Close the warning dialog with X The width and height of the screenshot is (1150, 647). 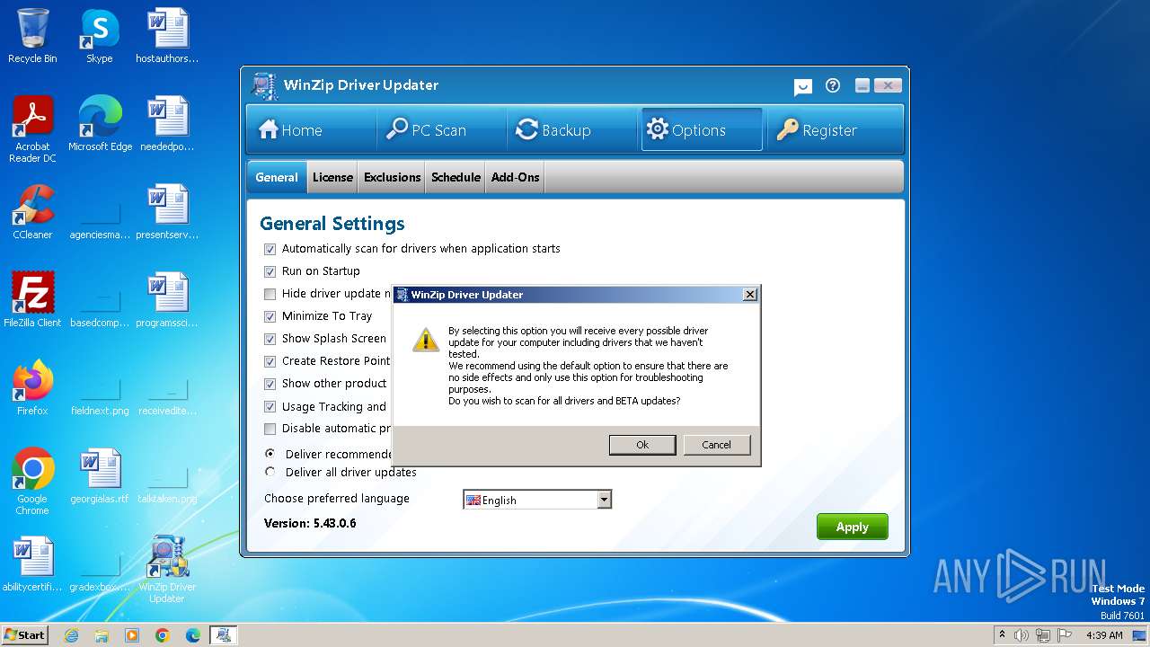[x=750, y=295]
